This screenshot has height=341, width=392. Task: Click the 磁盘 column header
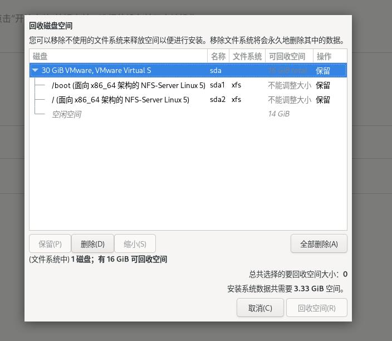click(x=118, y=56)
